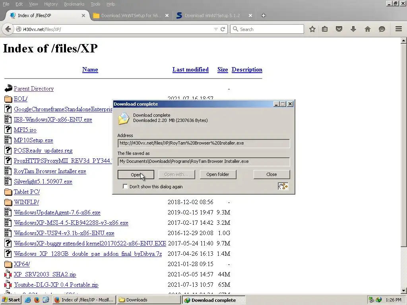Click Open folder button

(217, 175)
